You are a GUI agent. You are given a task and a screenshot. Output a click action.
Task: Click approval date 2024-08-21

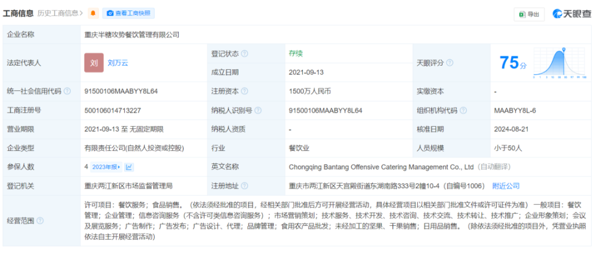(x=511, y=129)
